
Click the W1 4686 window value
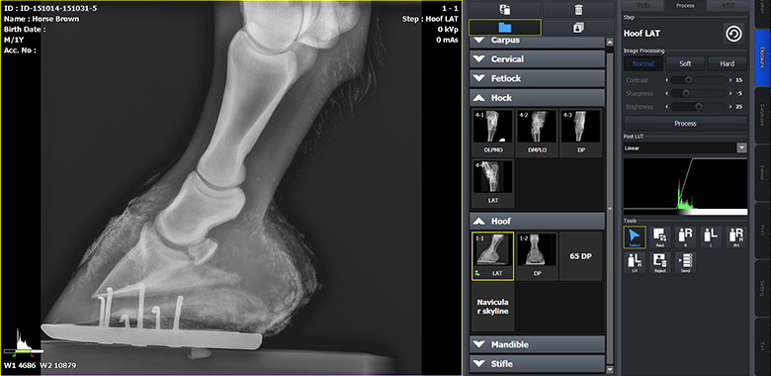(19, 366)
